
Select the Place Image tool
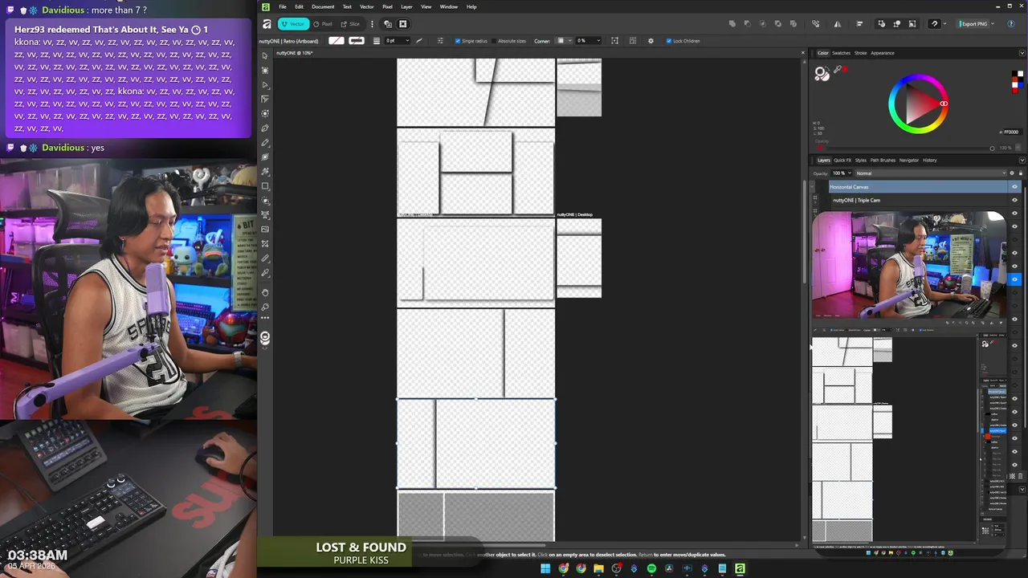(x=265, y=230)
